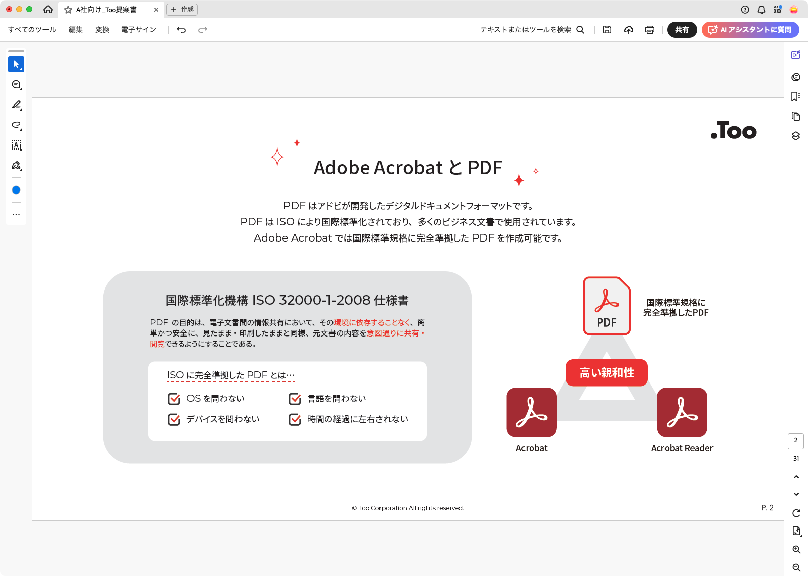Star the A社向け_Too提案書 tab as favorite
808x576 pixels.
click(x=68, y=10)
